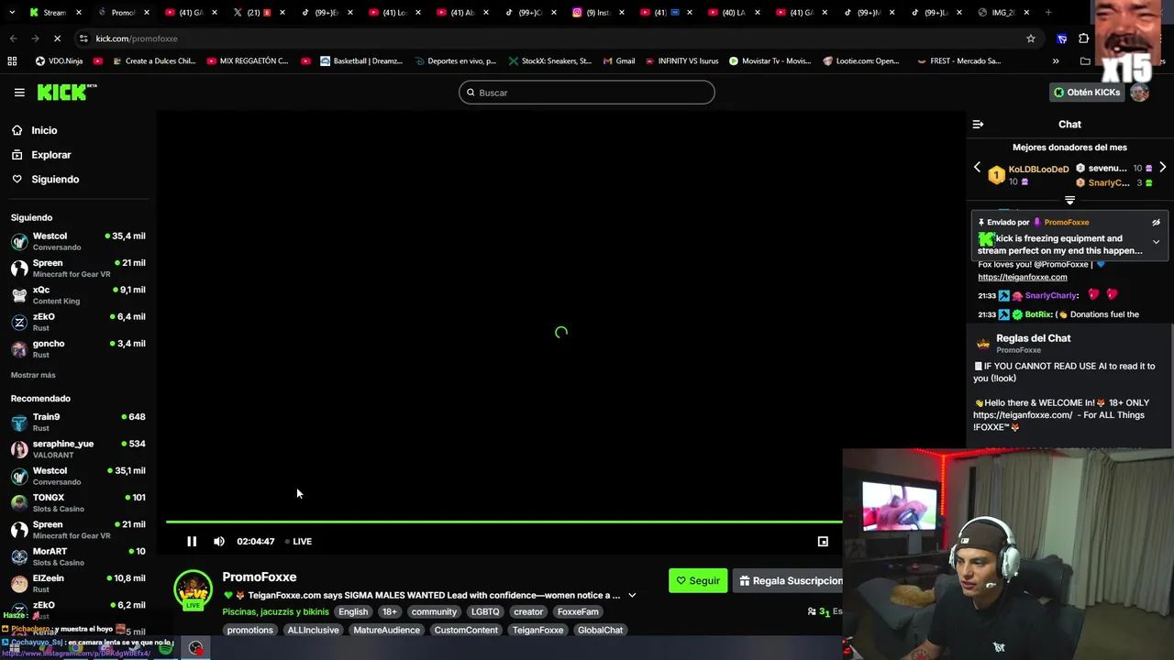Viewport: 1174px width, 660px height.
Task: Open Movistar Tv bookmark
Action: coord(770,61)
